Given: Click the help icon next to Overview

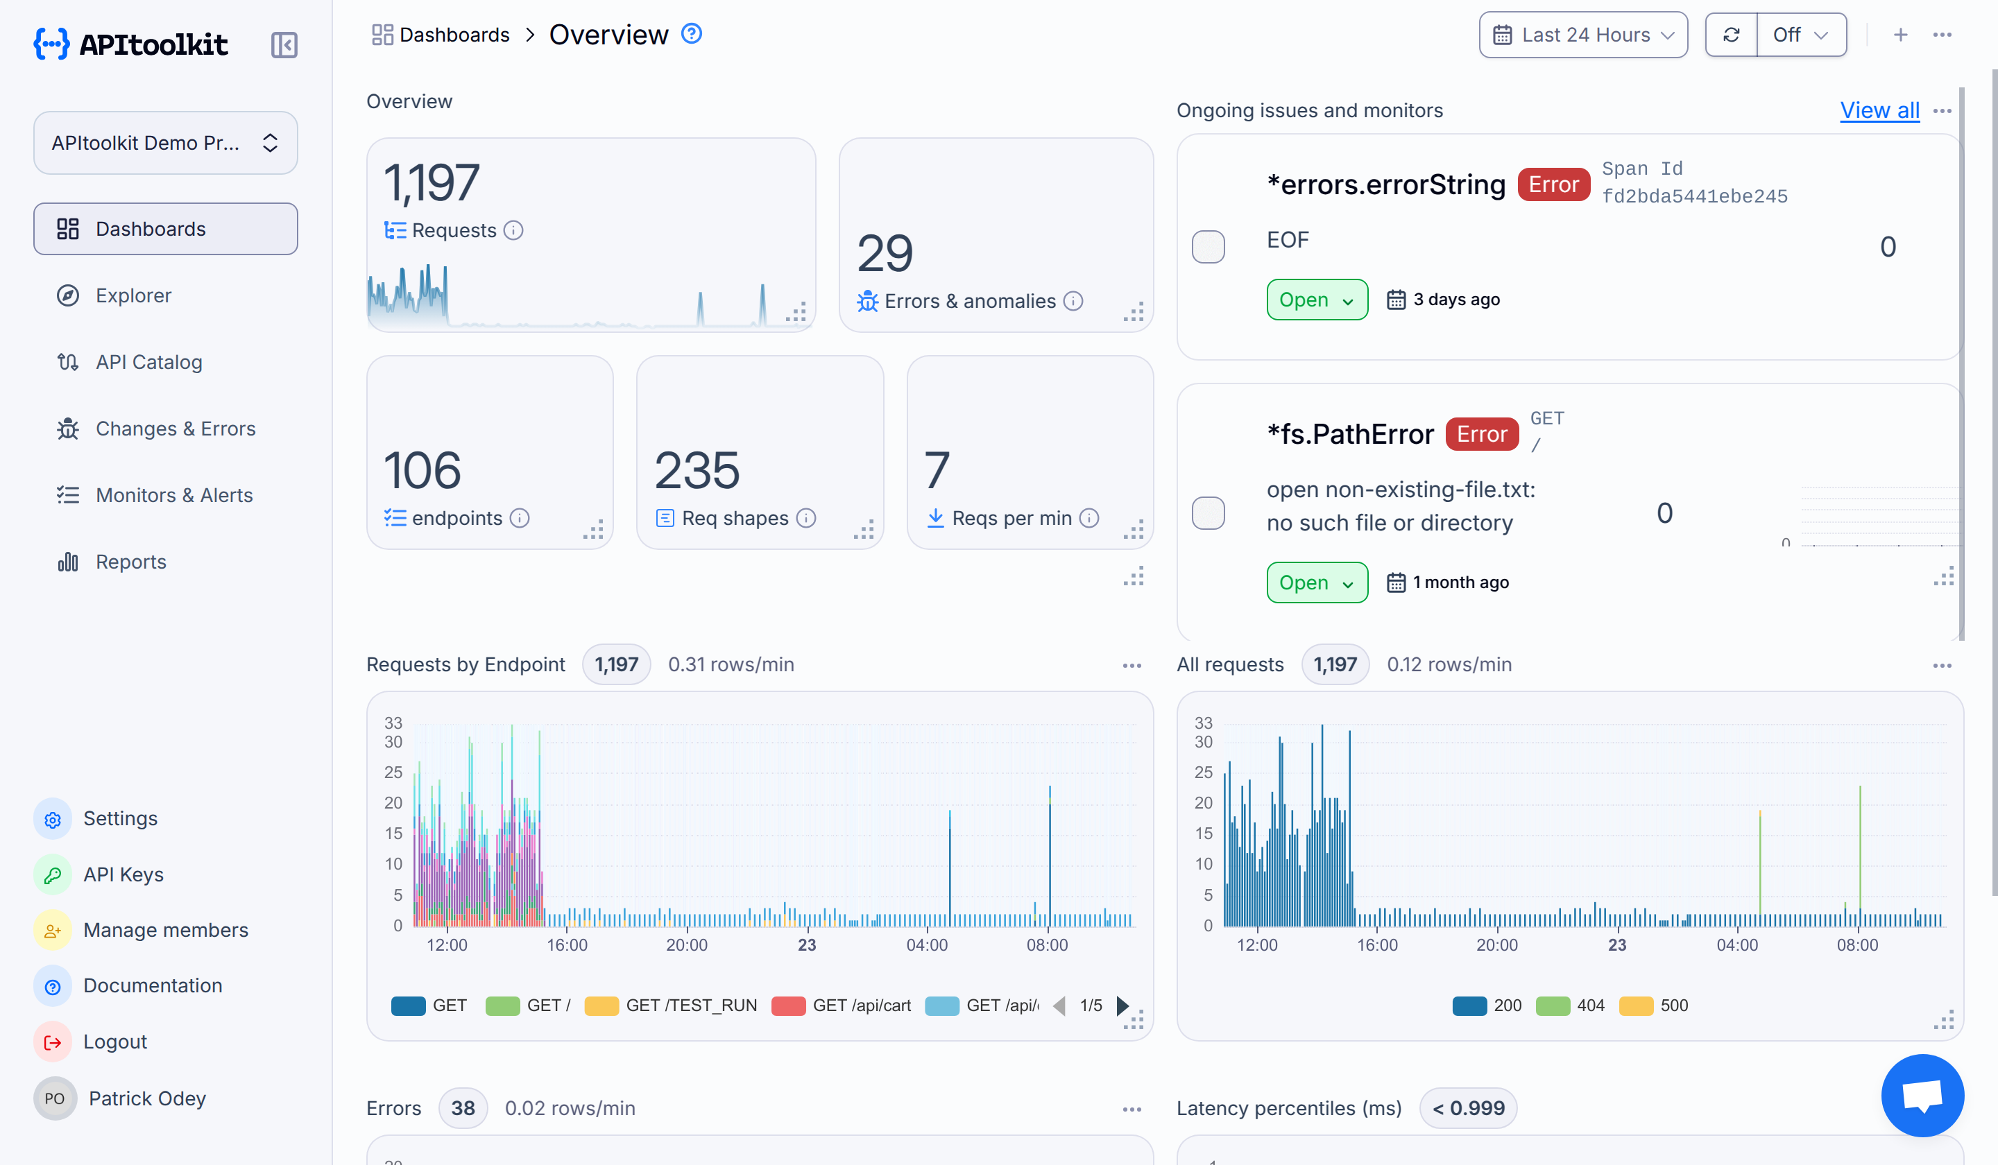Looking at the screenshot, I should click(690, 33).
